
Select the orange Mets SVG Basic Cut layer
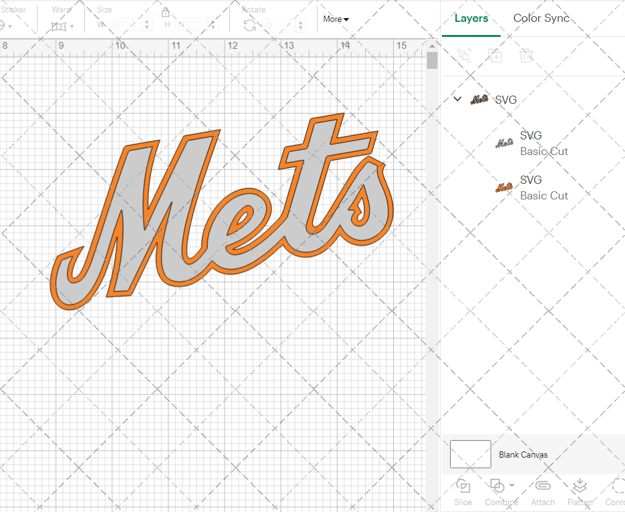click(533, 188)
